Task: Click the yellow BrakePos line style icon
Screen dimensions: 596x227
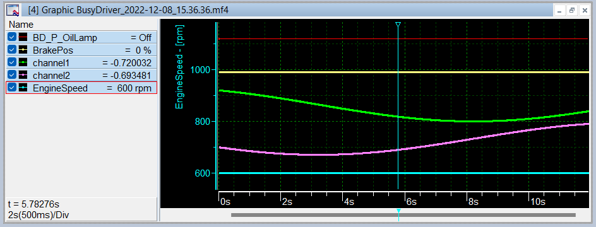Action: coord(23,50)
